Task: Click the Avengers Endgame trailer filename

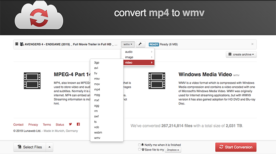Action: pos(71,44)
